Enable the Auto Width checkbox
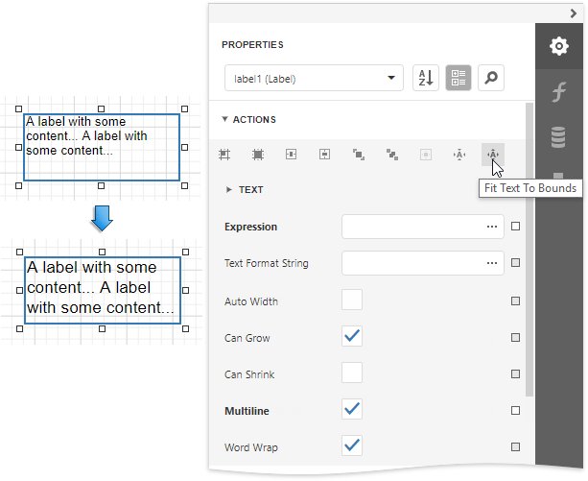Image resolution: width=588 pixels, height=481 pixels. 352,301
